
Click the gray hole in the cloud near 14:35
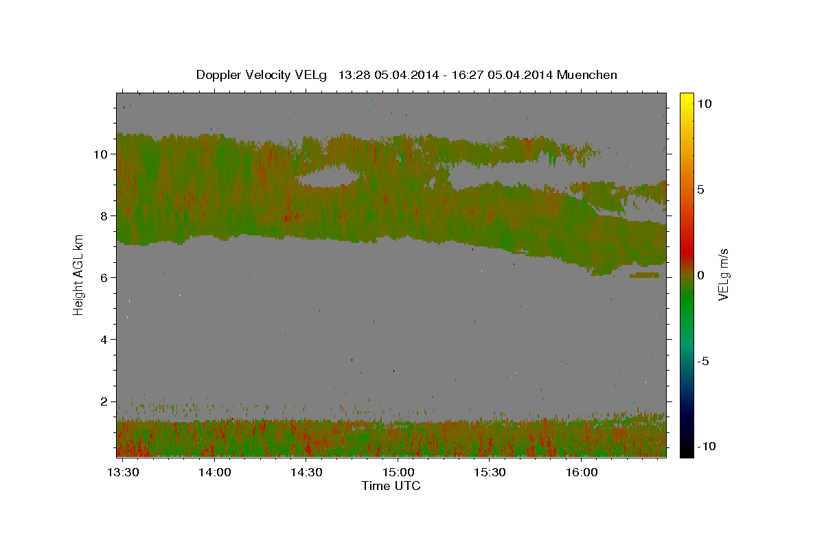pos(328,177)
